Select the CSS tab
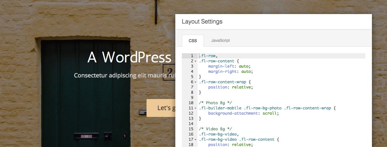This screenshot has height=147, width=387. [193, 41]
